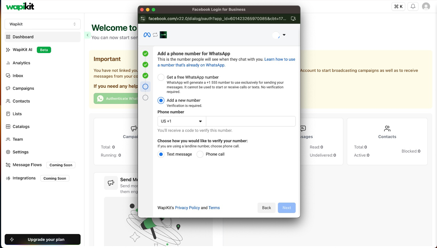Choose Phone call verification
Screen dimensions: 437x248
[200, 154]
